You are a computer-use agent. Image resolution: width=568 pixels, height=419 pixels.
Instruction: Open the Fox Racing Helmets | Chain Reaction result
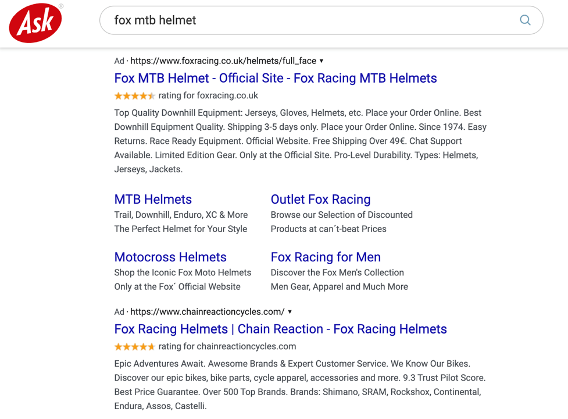280,329
